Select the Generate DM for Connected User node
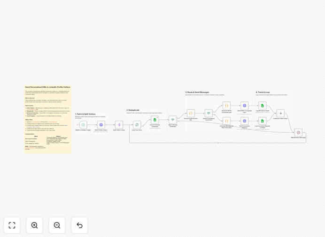Screen dimensions: 325x237 [x=226, y=106]
